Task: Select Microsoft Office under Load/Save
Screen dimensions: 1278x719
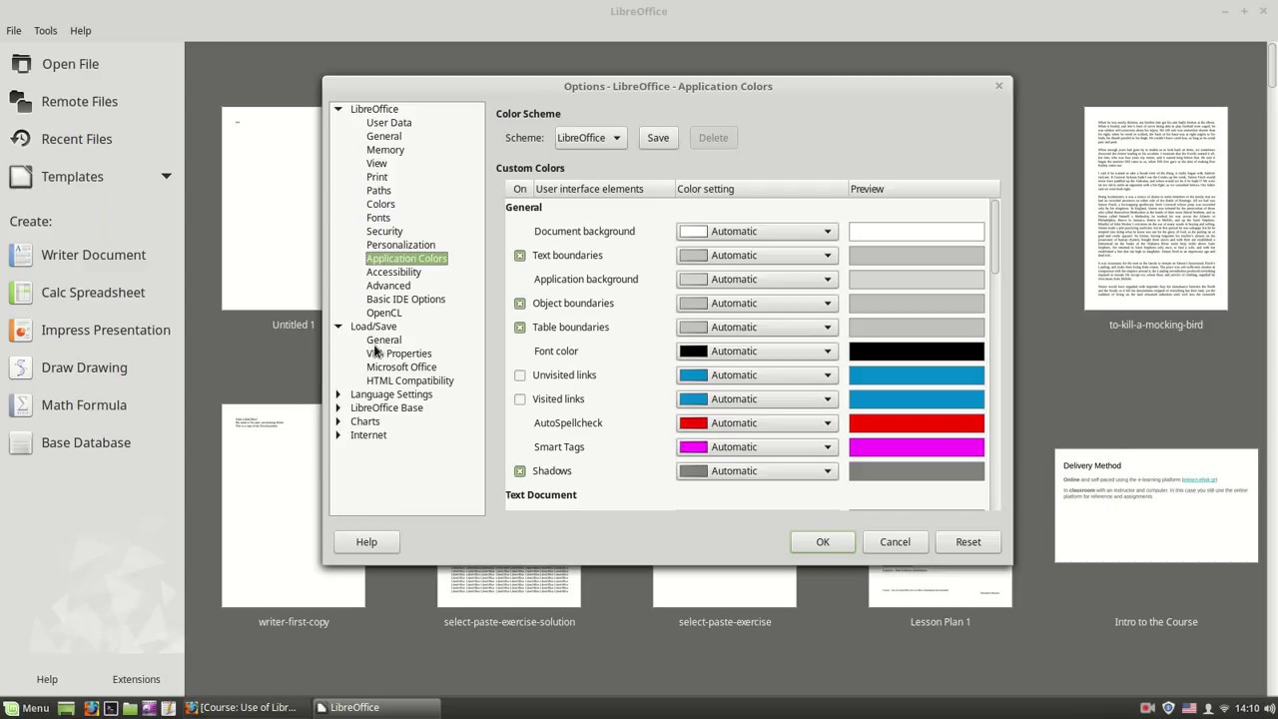Action: click(x=401, y=367)
